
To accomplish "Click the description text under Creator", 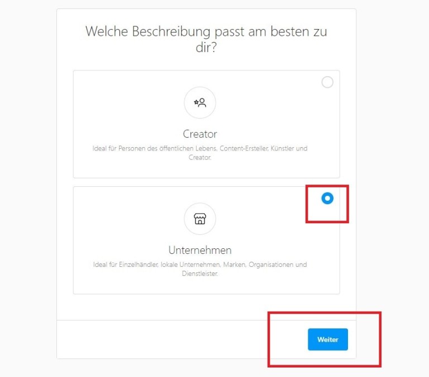I will [x=200, y=153].
